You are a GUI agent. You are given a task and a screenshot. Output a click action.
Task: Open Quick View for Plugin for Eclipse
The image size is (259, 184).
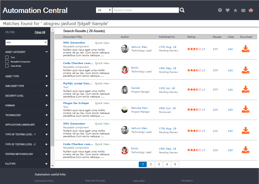click(x=102, y=103)
